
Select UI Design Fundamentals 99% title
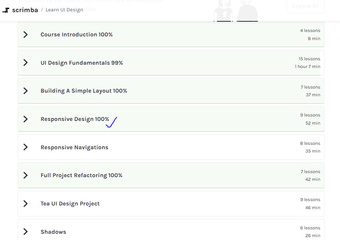[82, 62]
